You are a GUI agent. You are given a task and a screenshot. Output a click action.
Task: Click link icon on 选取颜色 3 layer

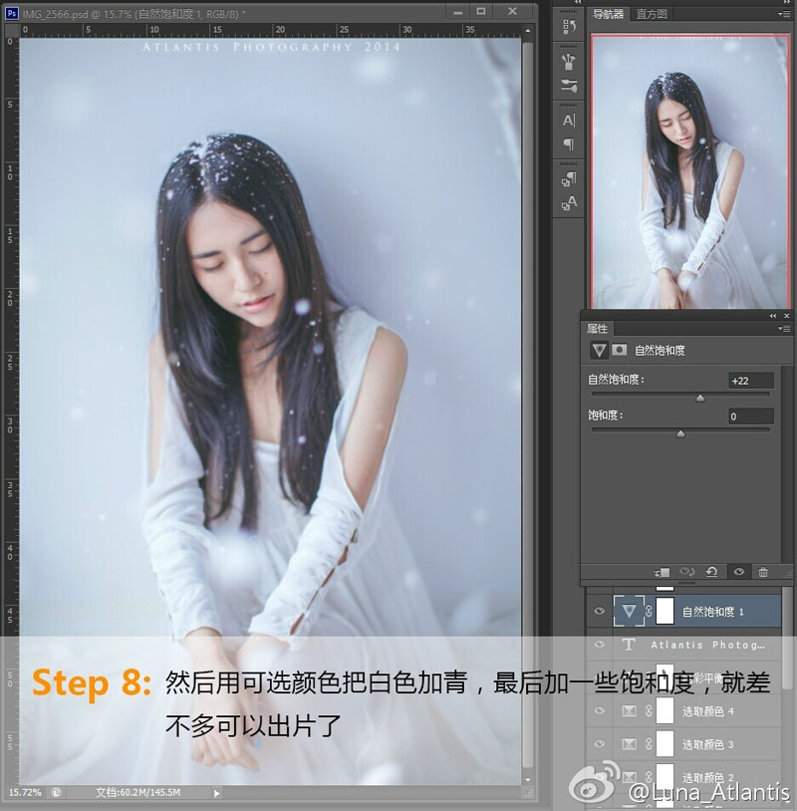pos(649,744)
